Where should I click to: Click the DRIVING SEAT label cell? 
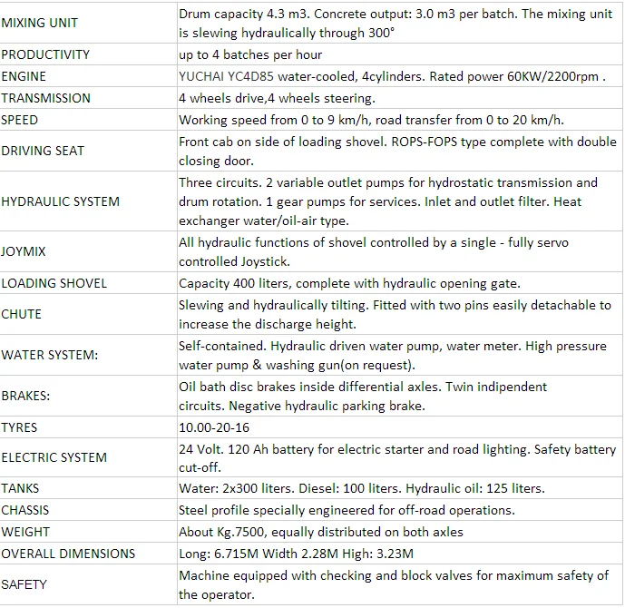point(43,151)
